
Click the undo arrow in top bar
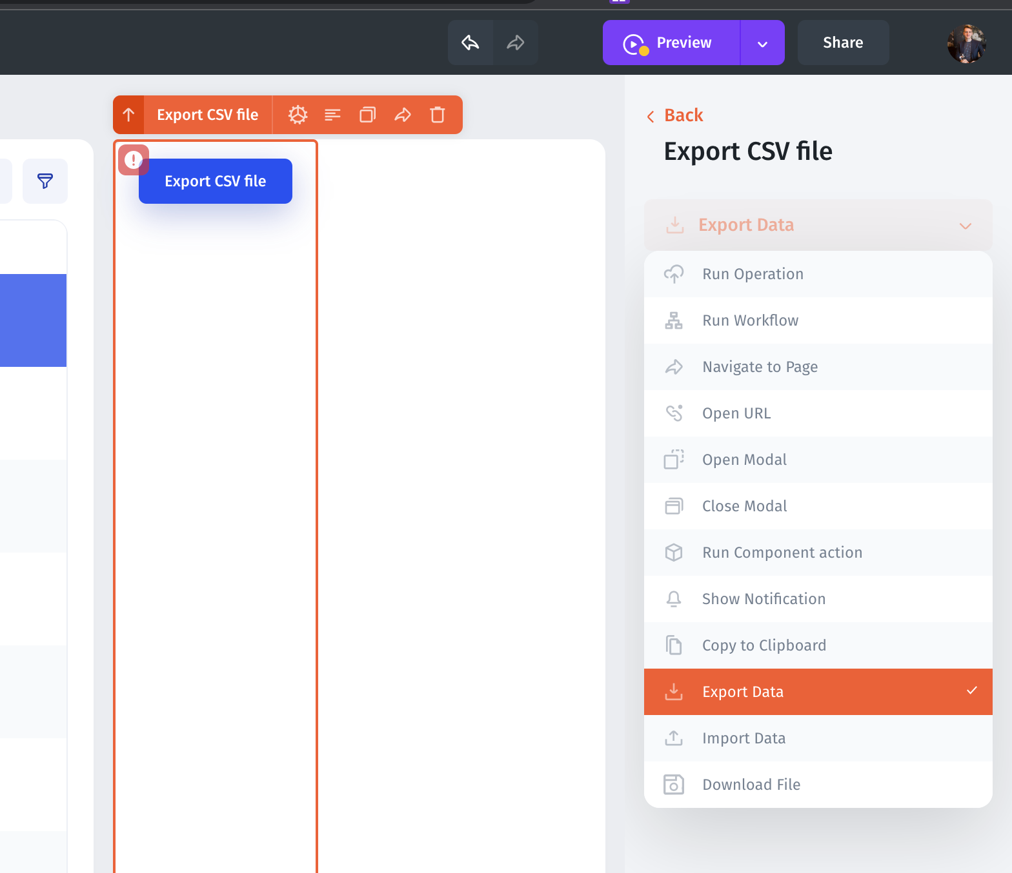[x=471, y=43]
